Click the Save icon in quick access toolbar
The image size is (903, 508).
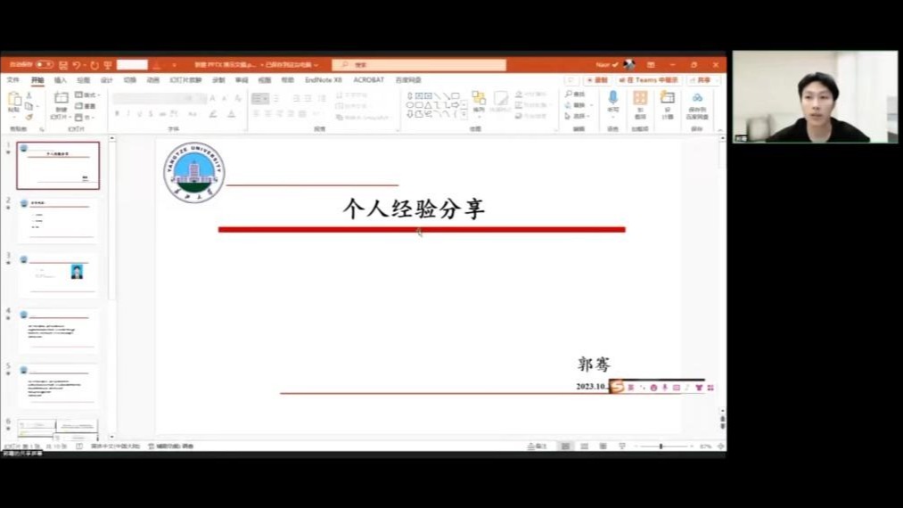[62, 65]
